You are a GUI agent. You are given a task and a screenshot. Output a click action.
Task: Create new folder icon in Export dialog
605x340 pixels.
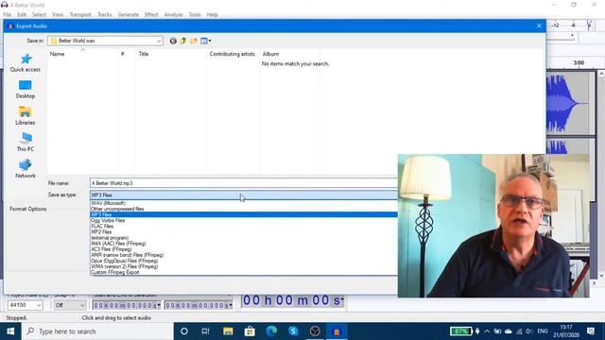(x=193, y=41)
